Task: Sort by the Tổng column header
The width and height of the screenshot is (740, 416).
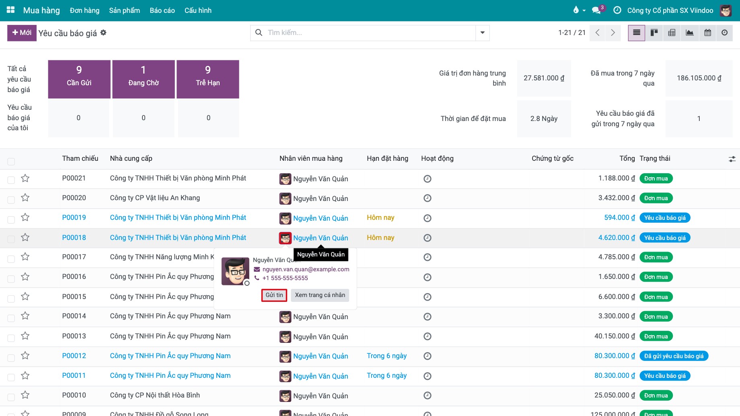Action: 627,158
